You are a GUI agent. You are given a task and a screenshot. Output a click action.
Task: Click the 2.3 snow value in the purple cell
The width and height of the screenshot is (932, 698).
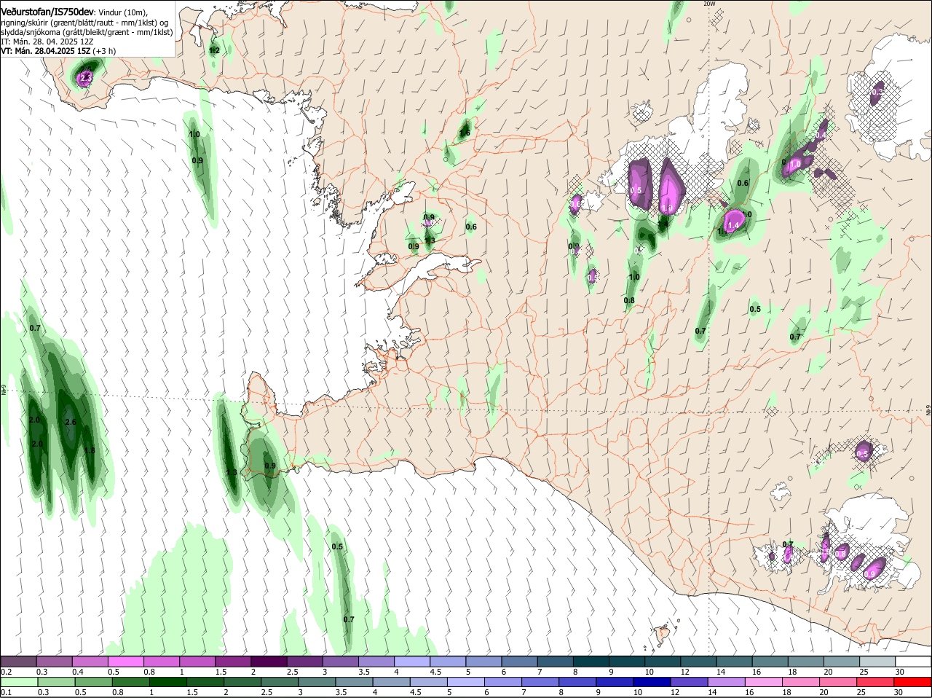point(86,77)
